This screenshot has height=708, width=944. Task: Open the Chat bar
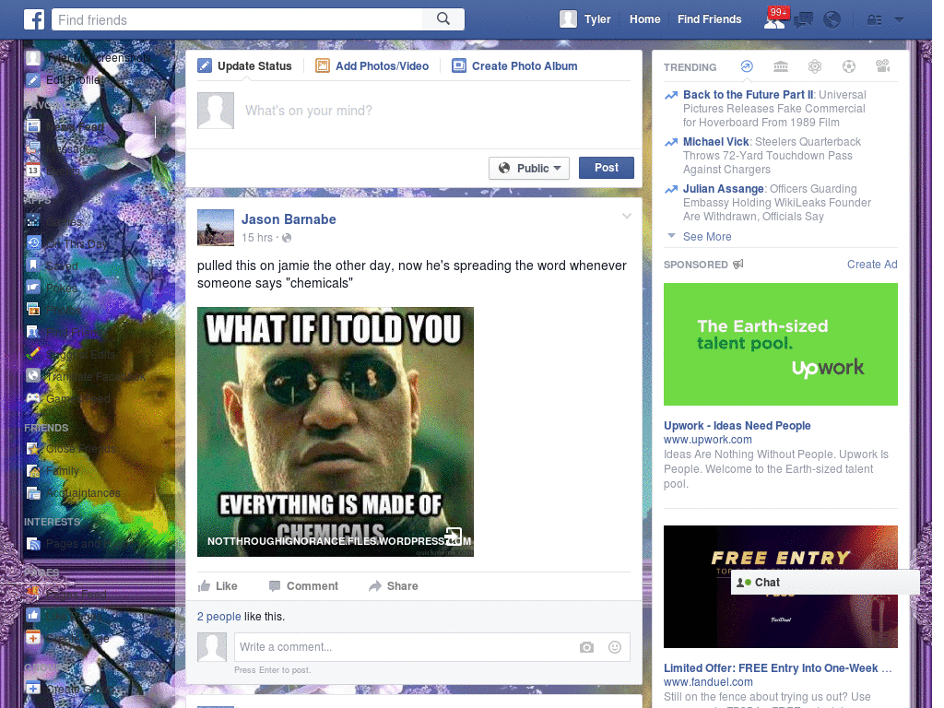tap(825, 583)
